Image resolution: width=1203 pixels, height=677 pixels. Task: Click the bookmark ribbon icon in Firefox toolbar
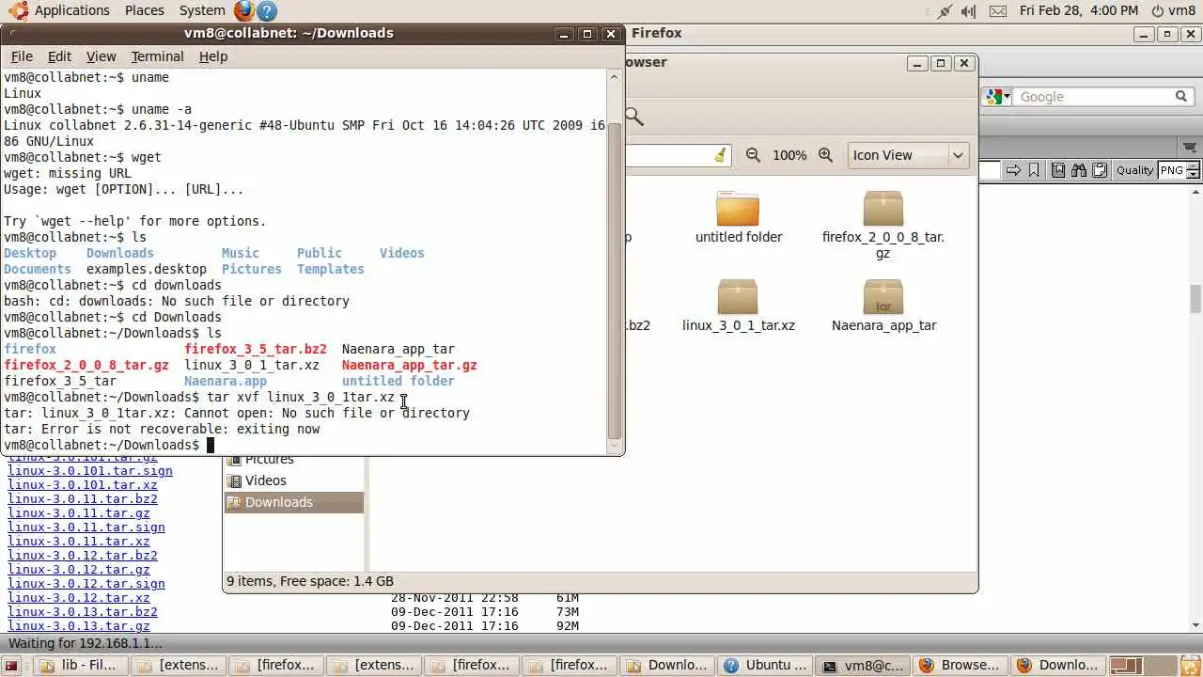pyautogui.click(x=1034, y=170)
